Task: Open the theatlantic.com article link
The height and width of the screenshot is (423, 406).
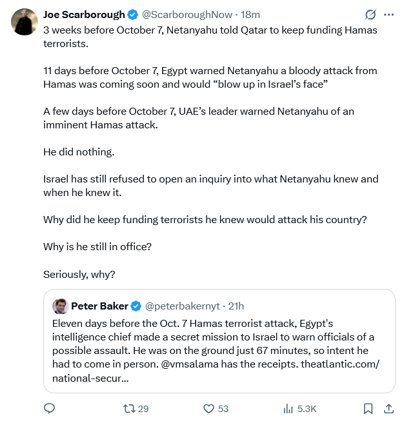Action: click(340, 364)
